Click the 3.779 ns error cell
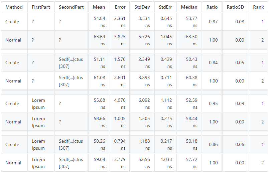The height and width of the screenshot is (172, 269). (120, 163)
